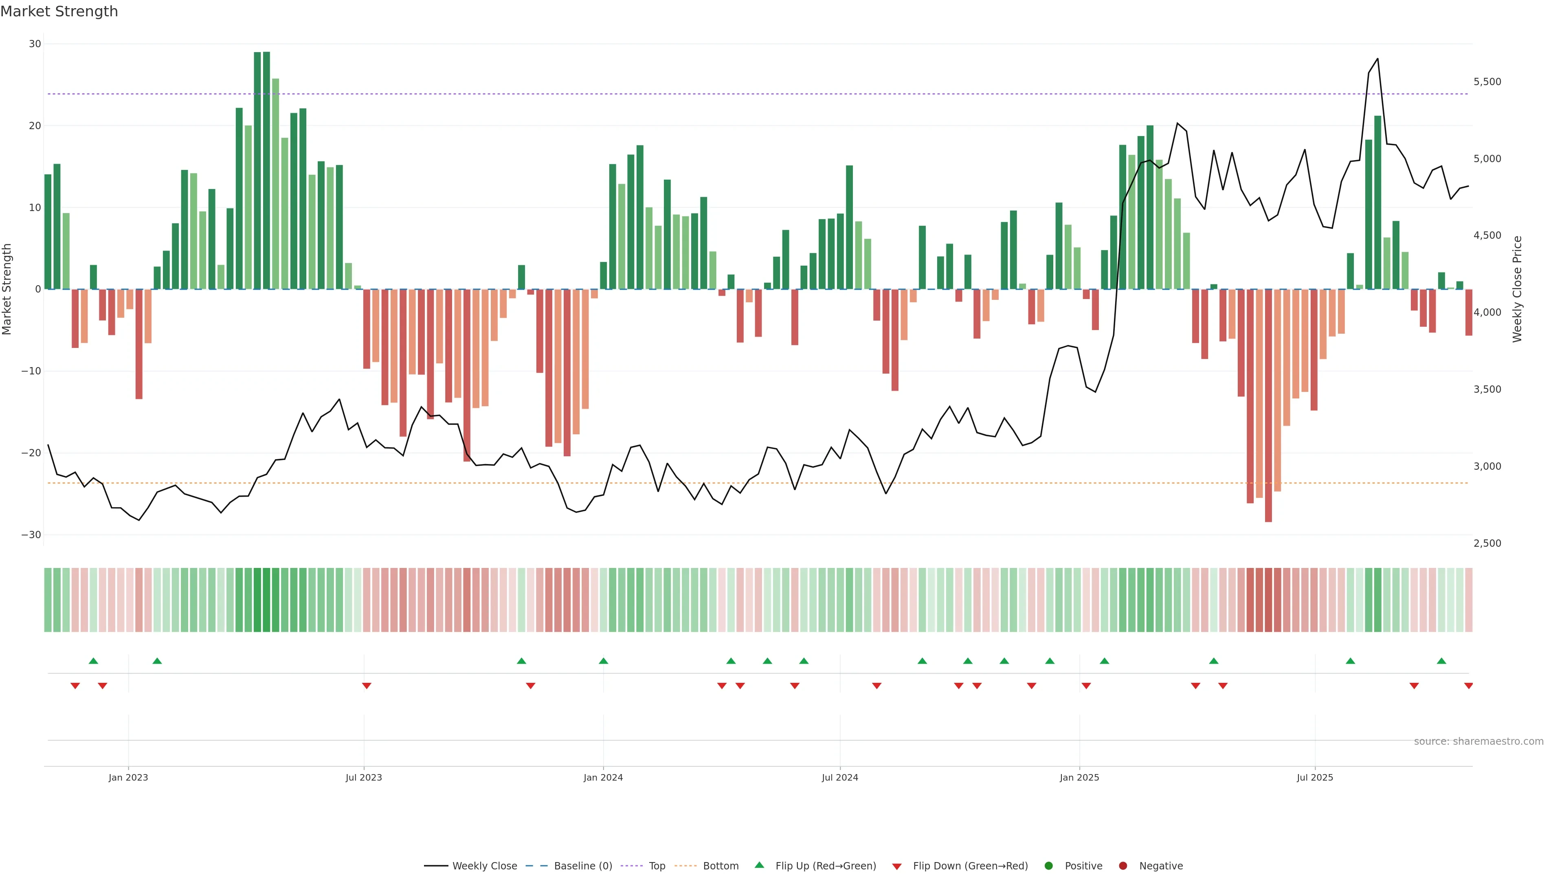
Task: Click the rightmost green flip-up triangle marker
Action: coord(1441,661)
